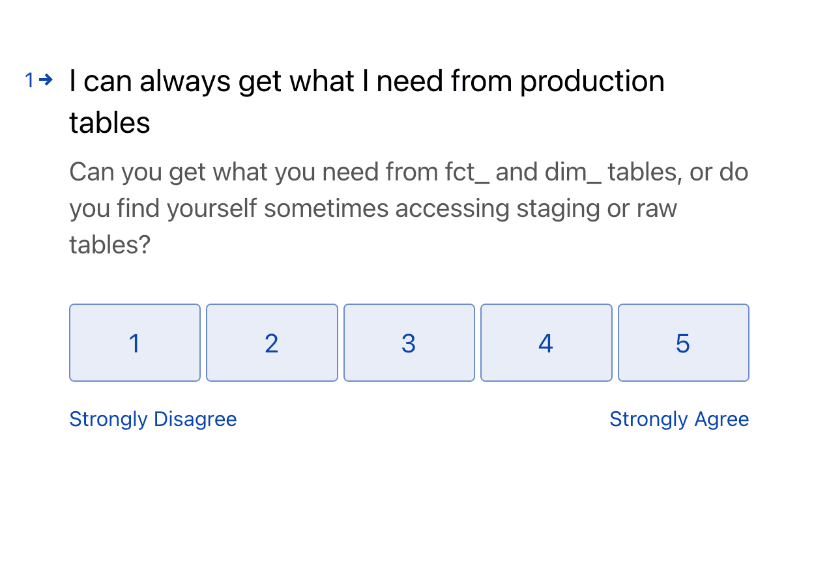This screenshot has width=829, height=585.
Task: Click the Strongly Agree label
Action: tap(679, 419)
